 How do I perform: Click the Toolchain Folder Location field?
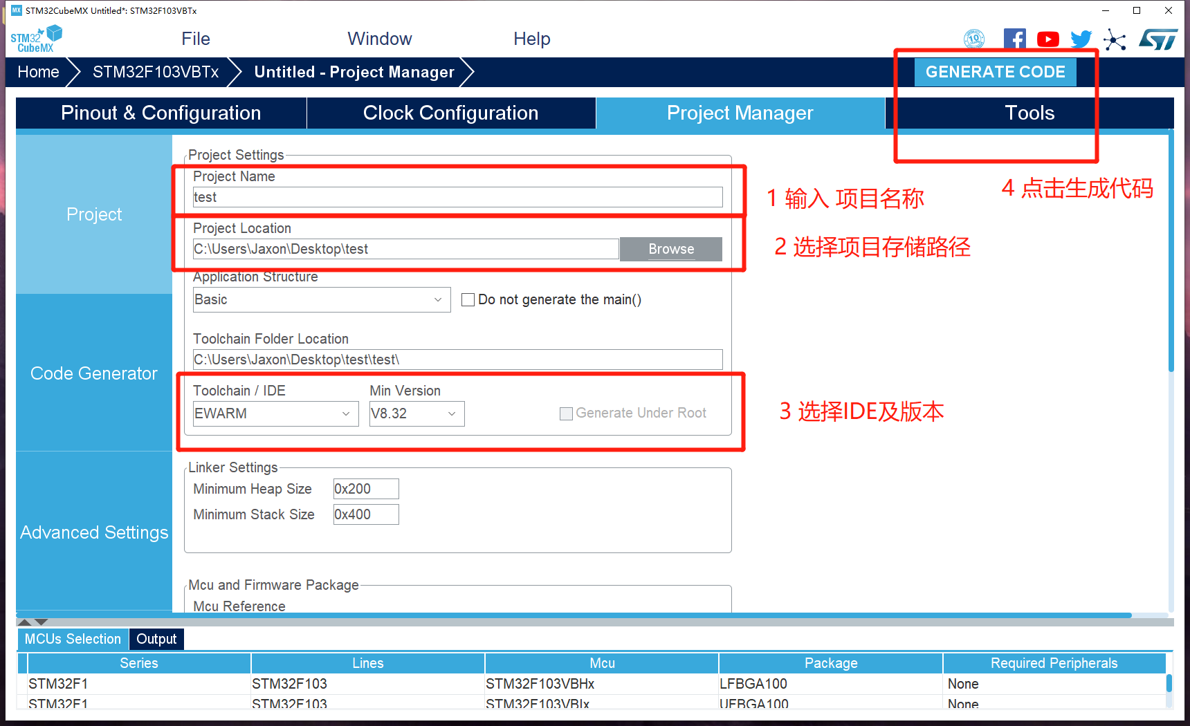[457, 360]
